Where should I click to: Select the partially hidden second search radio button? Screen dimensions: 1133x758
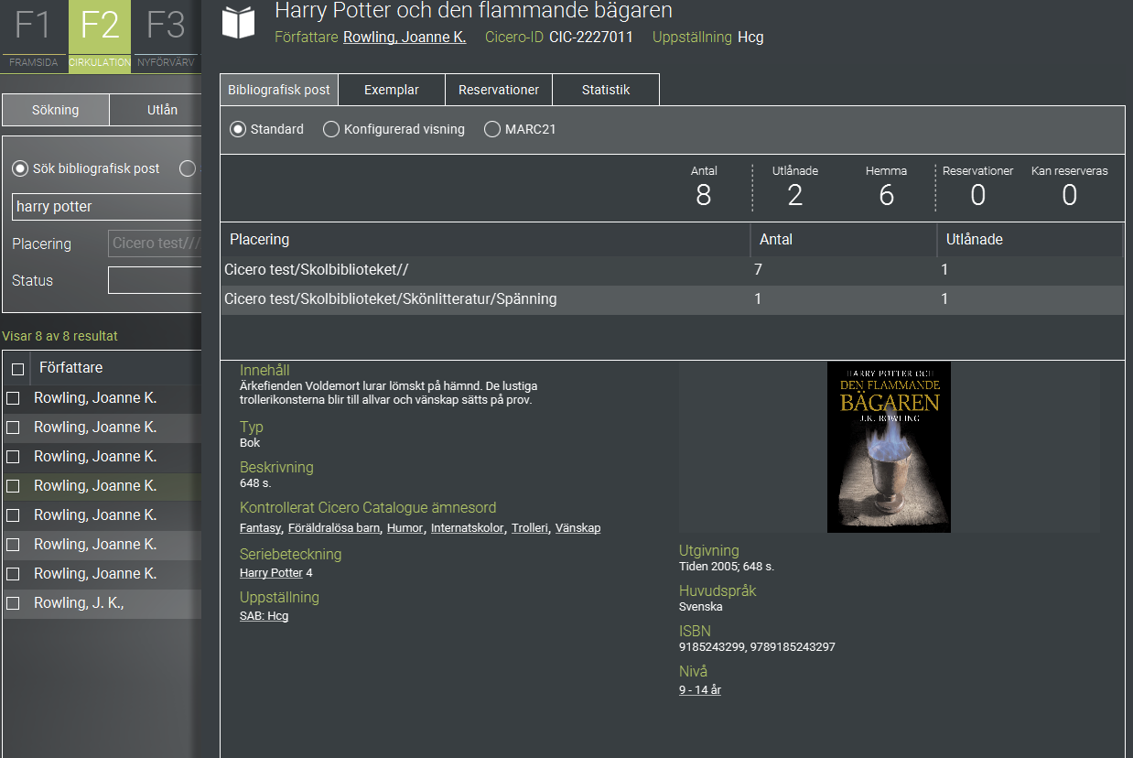tap(188, 168)
